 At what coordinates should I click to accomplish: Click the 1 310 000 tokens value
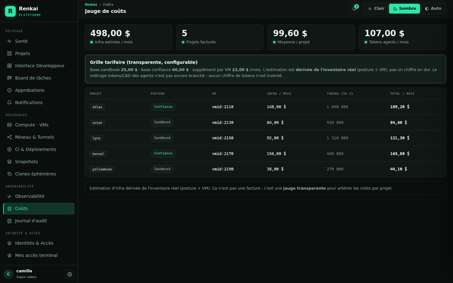[x=337, y=138]
